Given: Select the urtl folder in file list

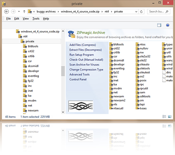Looking at the screenshot, I should point(166,52).
